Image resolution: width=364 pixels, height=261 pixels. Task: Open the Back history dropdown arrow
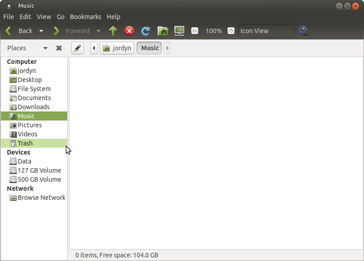click(41, 31)
